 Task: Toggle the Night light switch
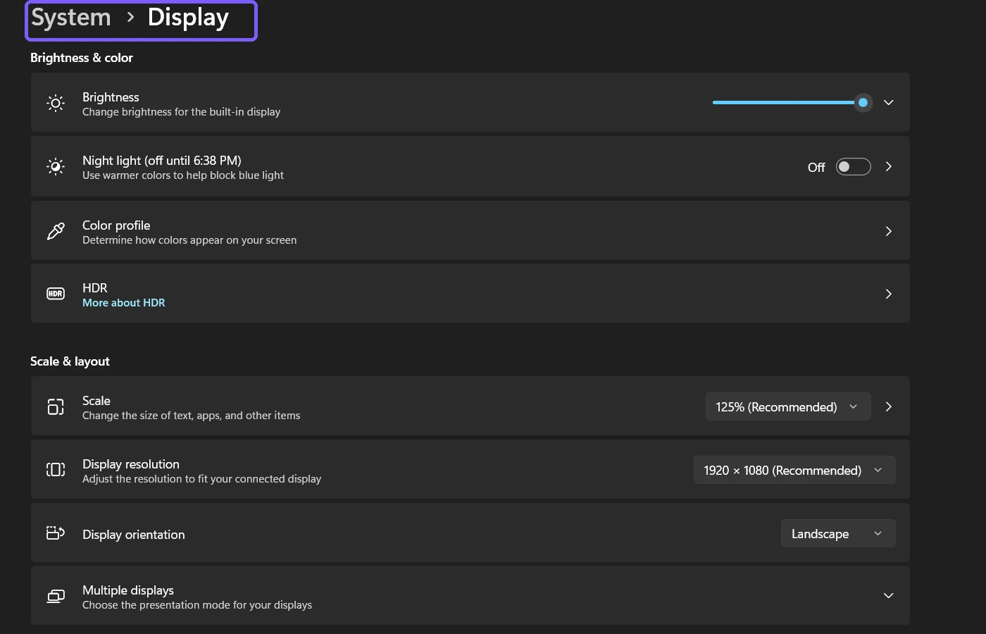pyautogui.click(x=853, y=167)
